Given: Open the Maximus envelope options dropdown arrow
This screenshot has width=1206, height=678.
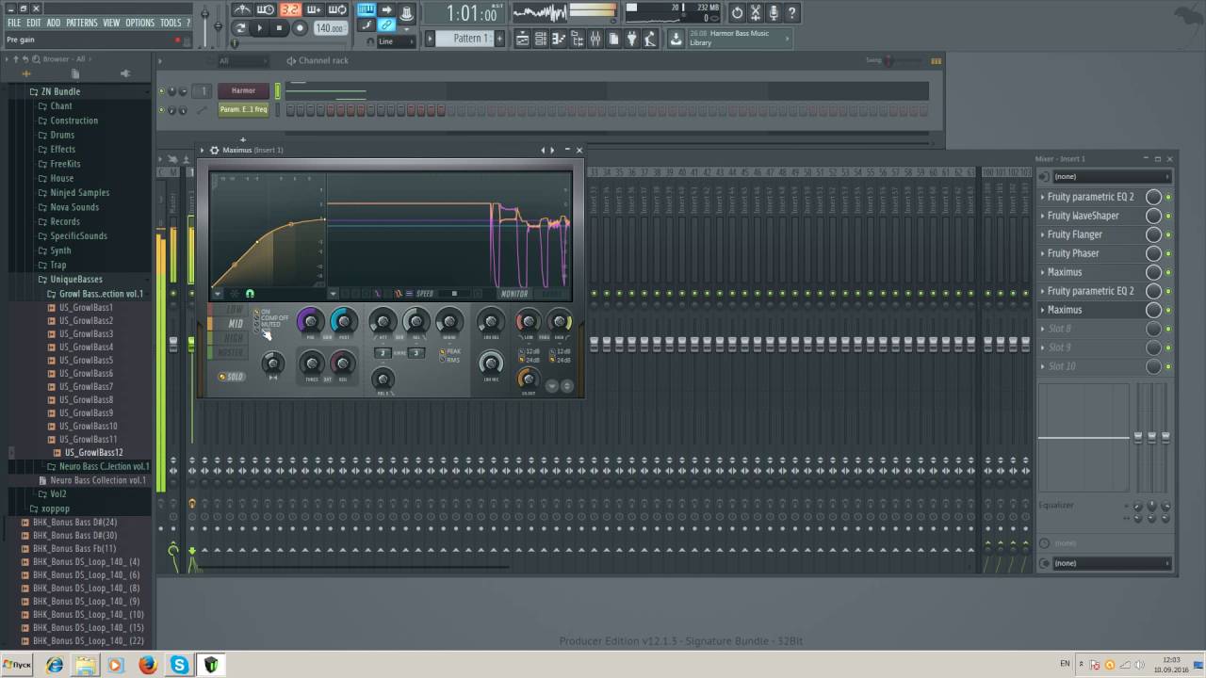Looking at the screenshot, I should 218,294.
